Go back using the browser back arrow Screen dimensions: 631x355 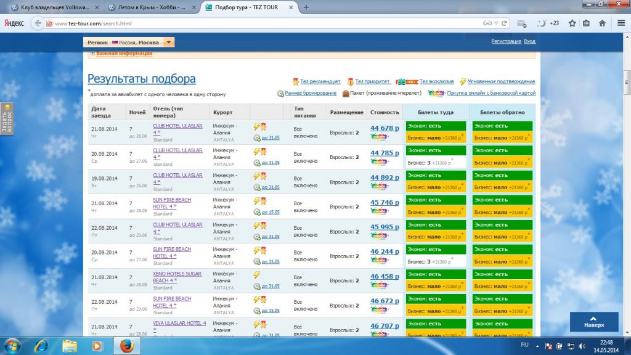tap(38, 23)
